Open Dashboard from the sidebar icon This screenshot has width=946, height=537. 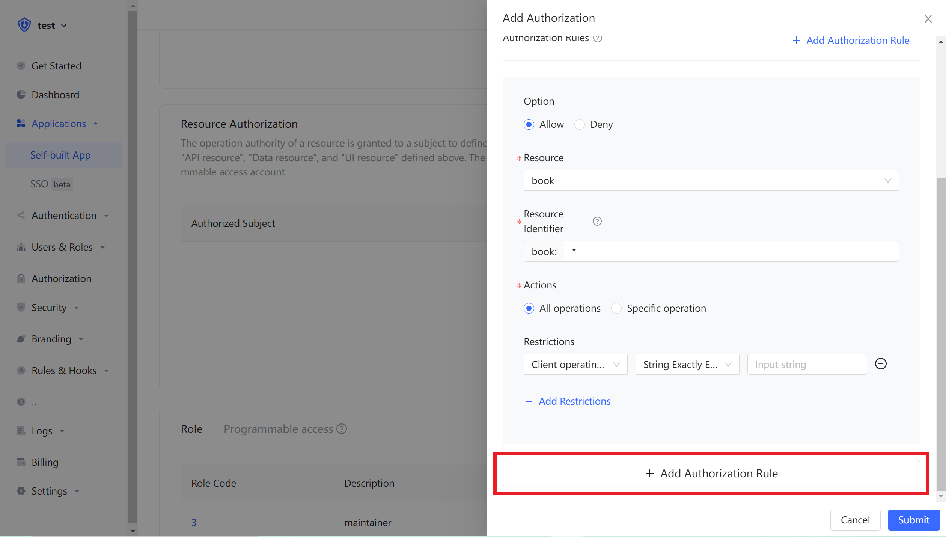point(21,94)
